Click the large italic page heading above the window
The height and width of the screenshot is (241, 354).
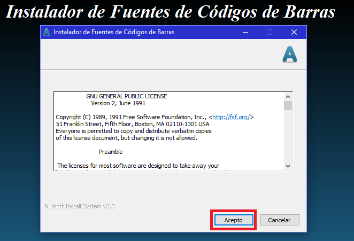tap(171, 12)
